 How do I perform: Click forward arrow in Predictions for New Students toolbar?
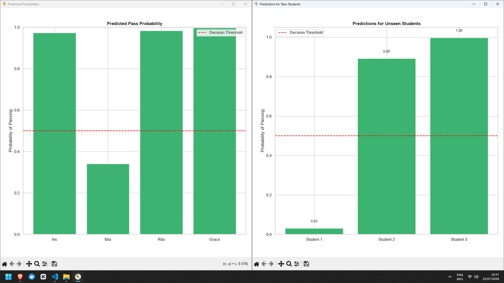click(x=272, y=264)
